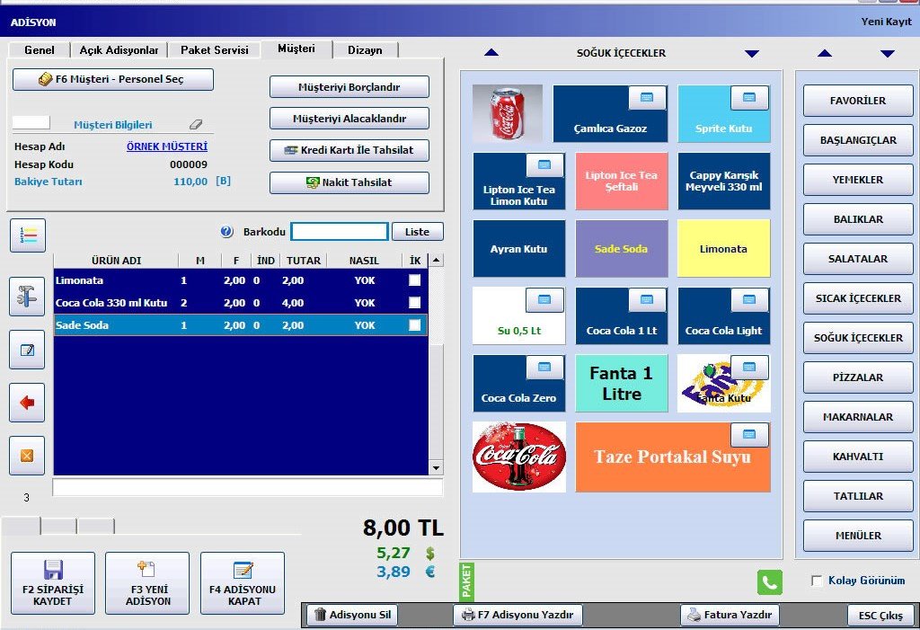
Task: Click the edit note icon on left sidebar
Action: pyautogui.click(x=27, y=350)
